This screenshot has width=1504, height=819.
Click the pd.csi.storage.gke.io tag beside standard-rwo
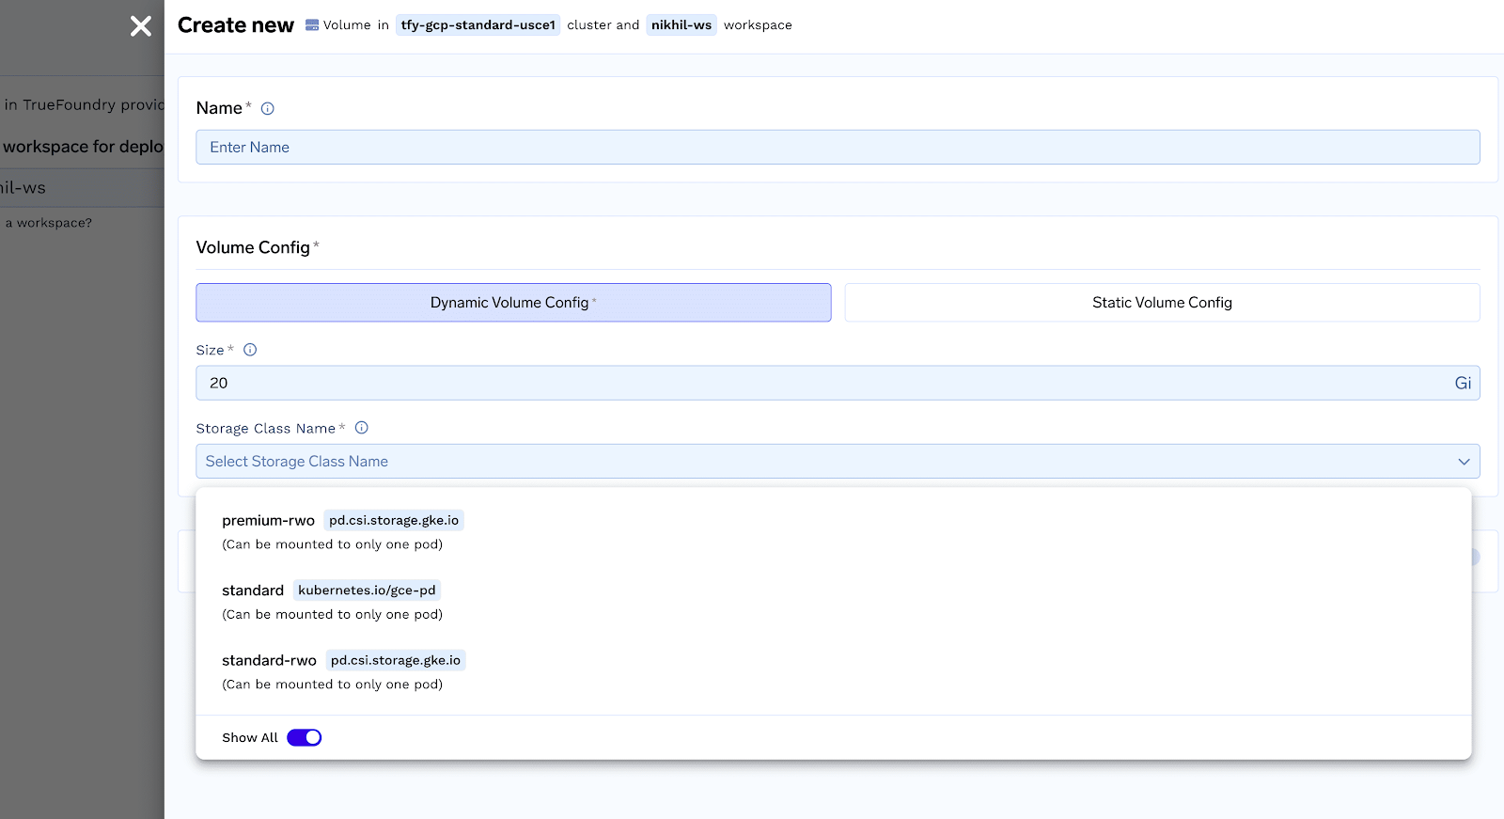[396, 660]
